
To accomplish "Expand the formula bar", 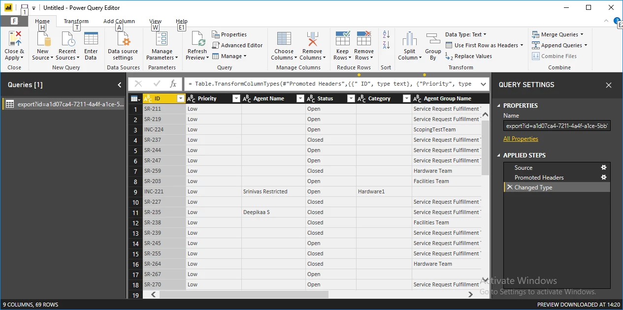I will pos(483,84).
